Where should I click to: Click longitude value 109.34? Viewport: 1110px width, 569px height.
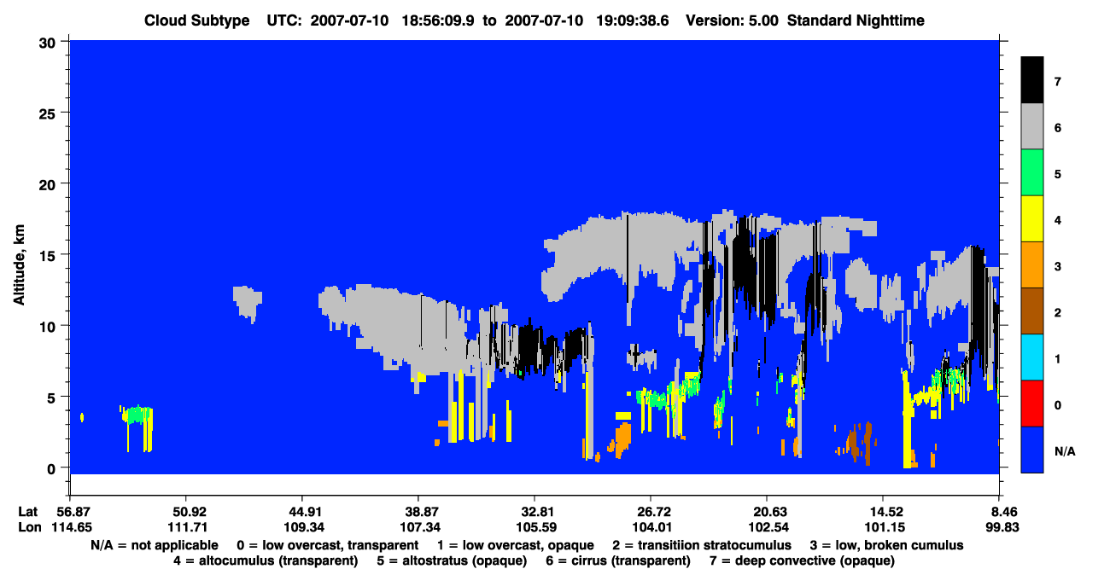(302, 527)
